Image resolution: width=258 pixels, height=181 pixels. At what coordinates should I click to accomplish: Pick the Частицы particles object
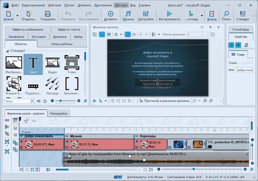52,86
